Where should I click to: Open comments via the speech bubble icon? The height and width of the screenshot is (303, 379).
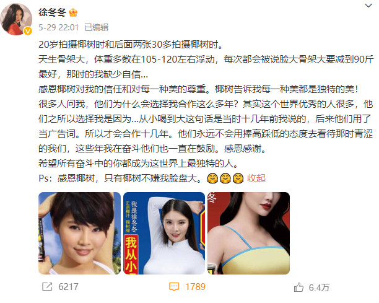coord(174,287)
